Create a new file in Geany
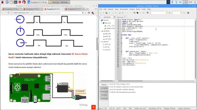 [101, 13]
